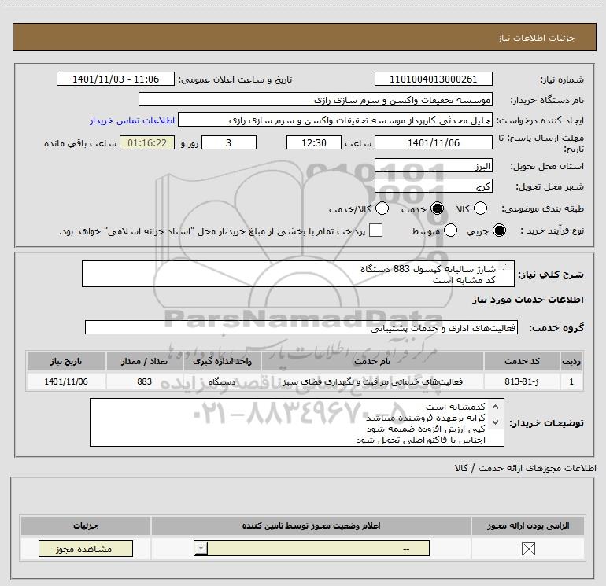606x586 pixels.
Task: Click the quantity cell 883
Action: tap(144, 381)
